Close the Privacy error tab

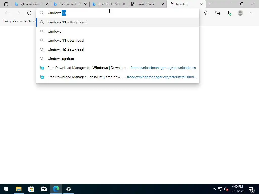pyautogui.click(x=163, y=4)
